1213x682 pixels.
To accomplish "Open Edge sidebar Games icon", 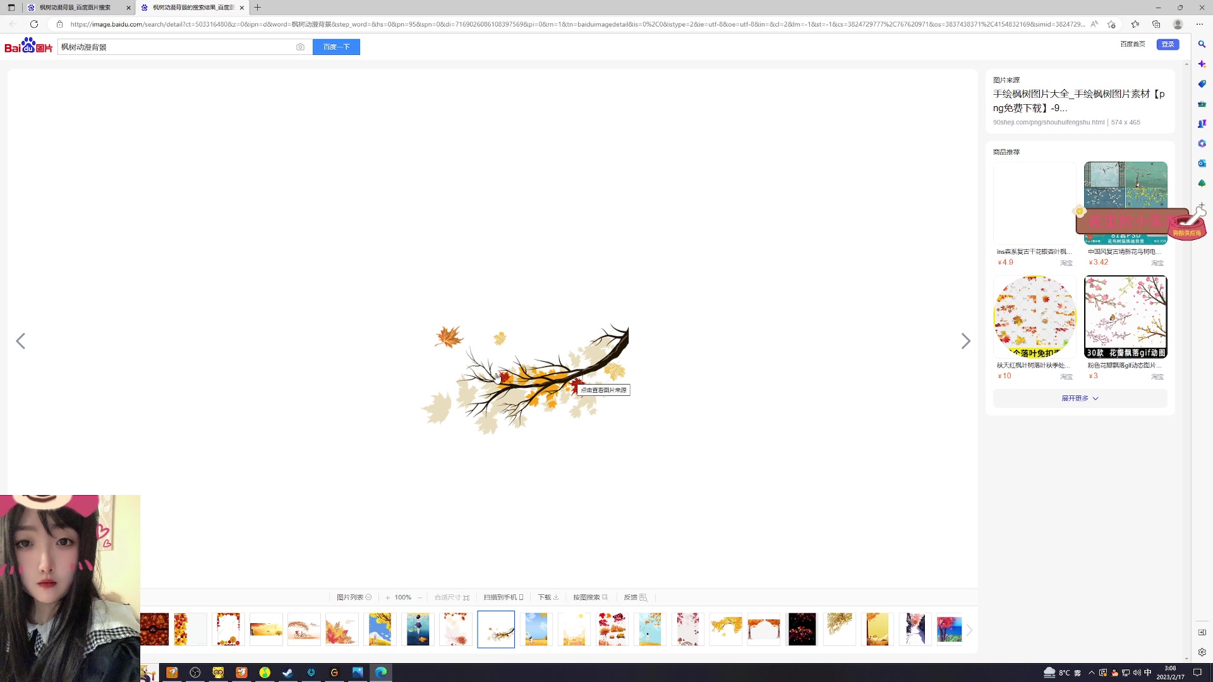I will [1202, 124].
